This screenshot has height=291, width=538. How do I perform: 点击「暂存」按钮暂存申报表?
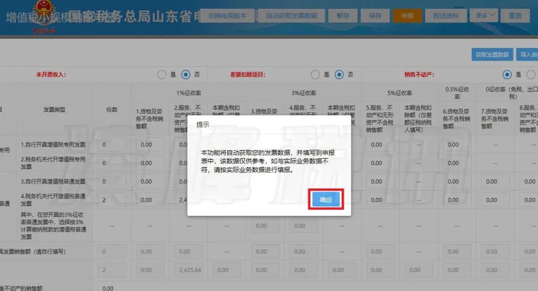pyautogui.click(x=342, y=15)
